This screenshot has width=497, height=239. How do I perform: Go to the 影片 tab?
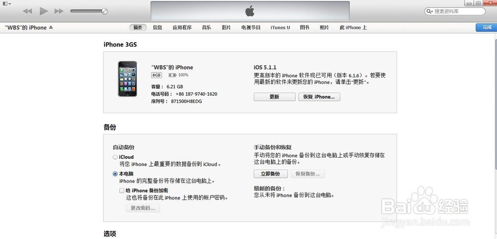coord(226,27)
